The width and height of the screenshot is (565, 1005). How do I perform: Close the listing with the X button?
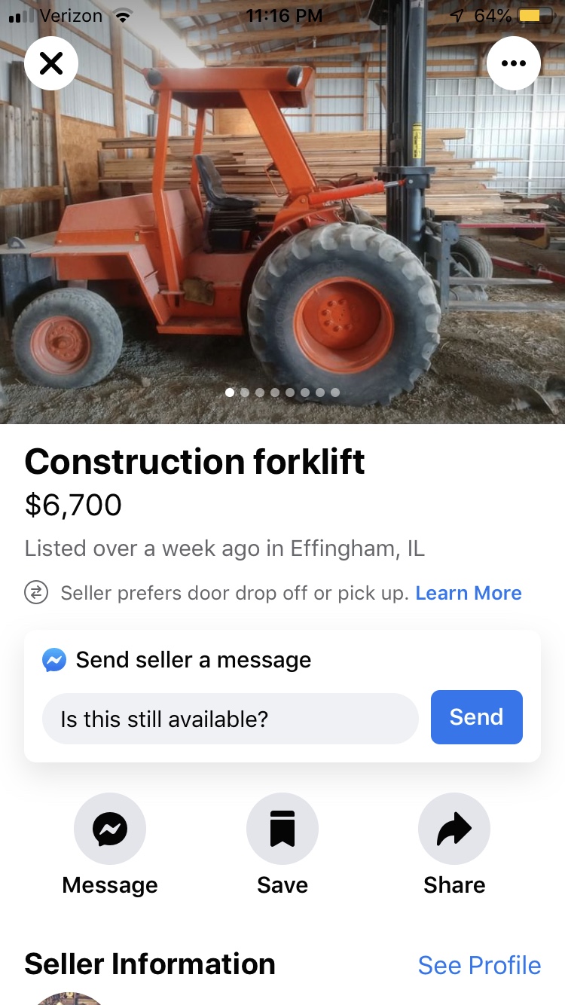[x=51, y=63]
